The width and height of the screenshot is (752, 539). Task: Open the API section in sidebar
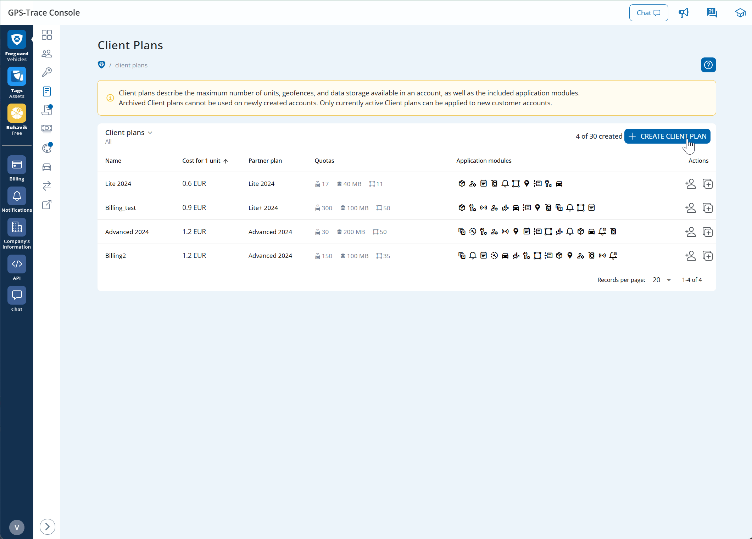pyautogui.click(x=17, y=264)
